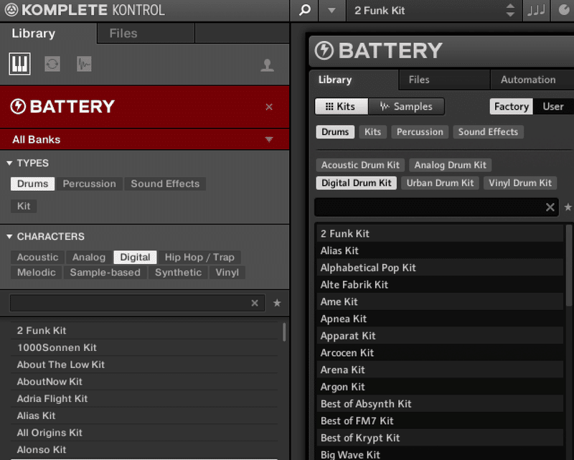Select the Samples view button in Battery
Screen dimensions: 574x460
(406, 107)
